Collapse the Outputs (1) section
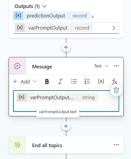The width and height of the screenshot is (131, 159). click(44, 7)
